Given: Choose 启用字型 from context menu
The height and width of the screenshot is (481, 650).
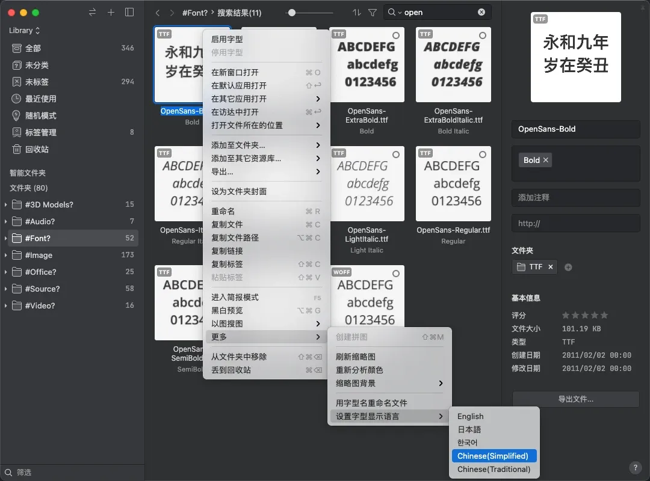Looking at the screenshot, I should (266, 39).
